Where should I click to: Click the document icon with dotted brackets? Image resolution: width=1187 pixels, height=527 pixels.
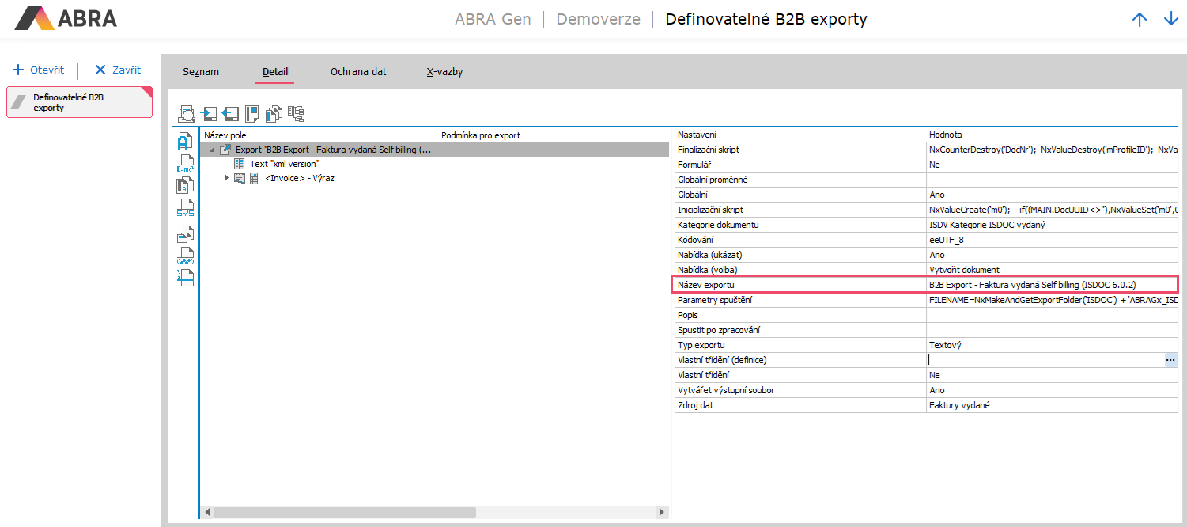click(185, 256)
